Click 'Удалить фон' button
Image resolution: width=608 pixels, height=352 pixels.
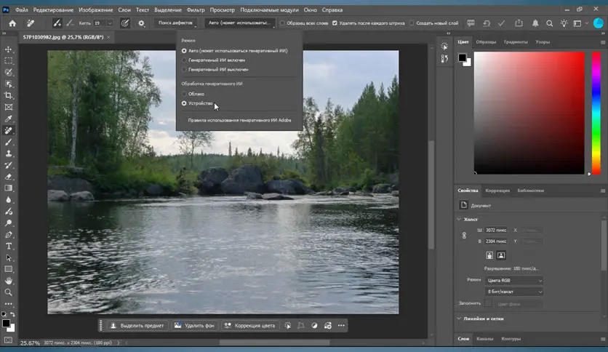pyautogui.click(x=194, y=326)
